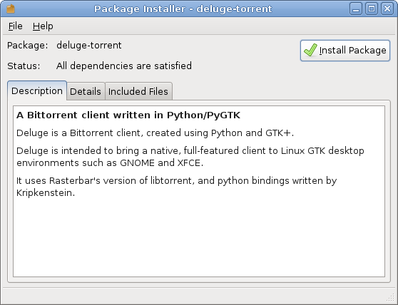Open the File menu
The image size is (398, 305).
(x=15, y=26)
